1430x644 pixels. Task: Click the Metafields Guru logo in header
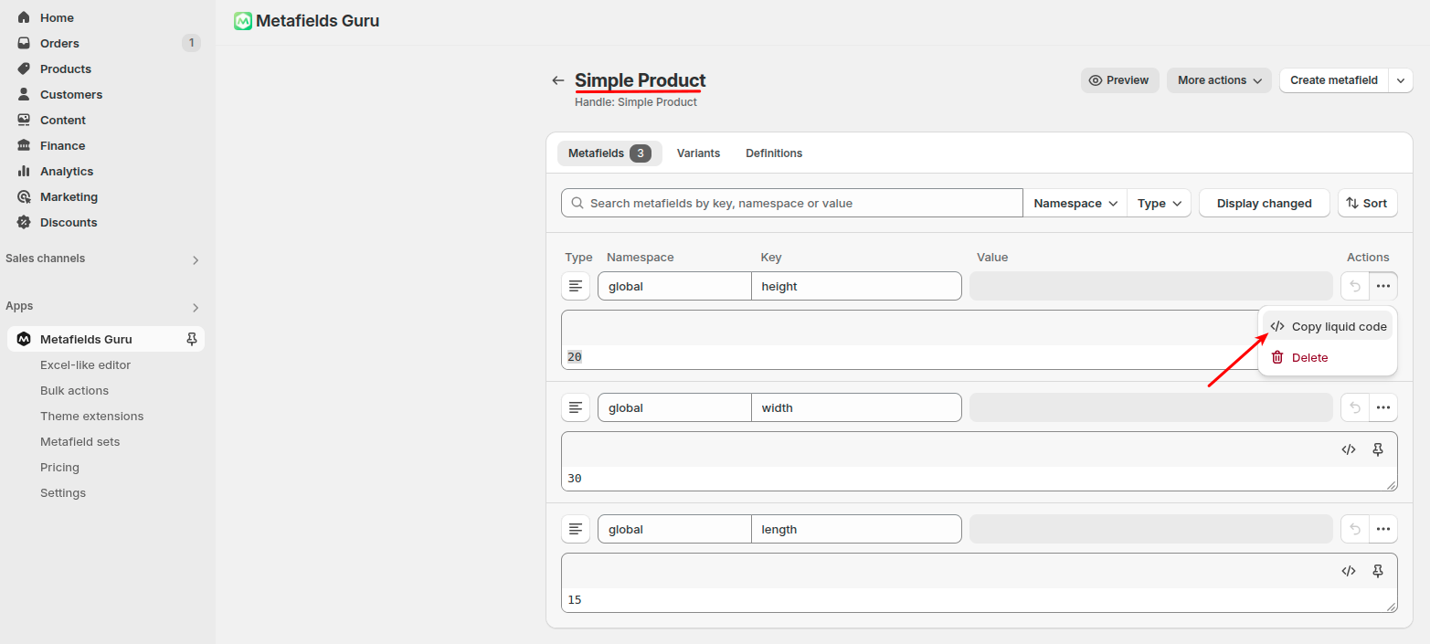click(x=243, y=21)
